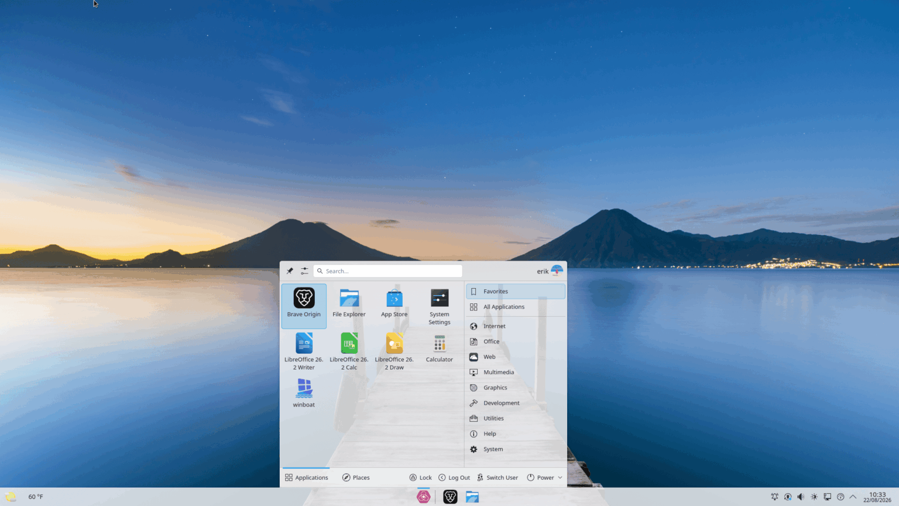Viewport: 899px width, 506px height.
Task: Launch Brave Origin from favorites
Action: point(304,306)
